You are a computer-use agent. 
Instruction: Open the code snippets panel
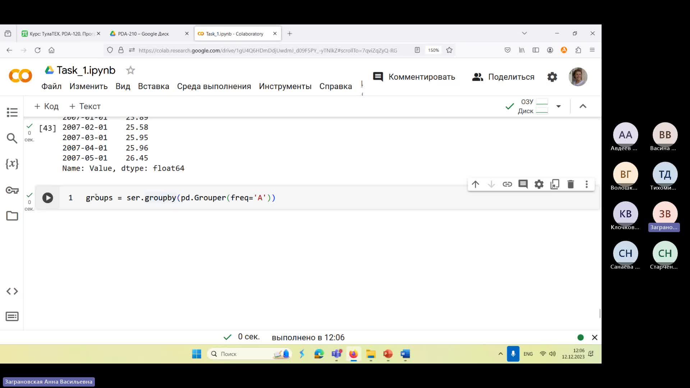(x=12, y=291)
